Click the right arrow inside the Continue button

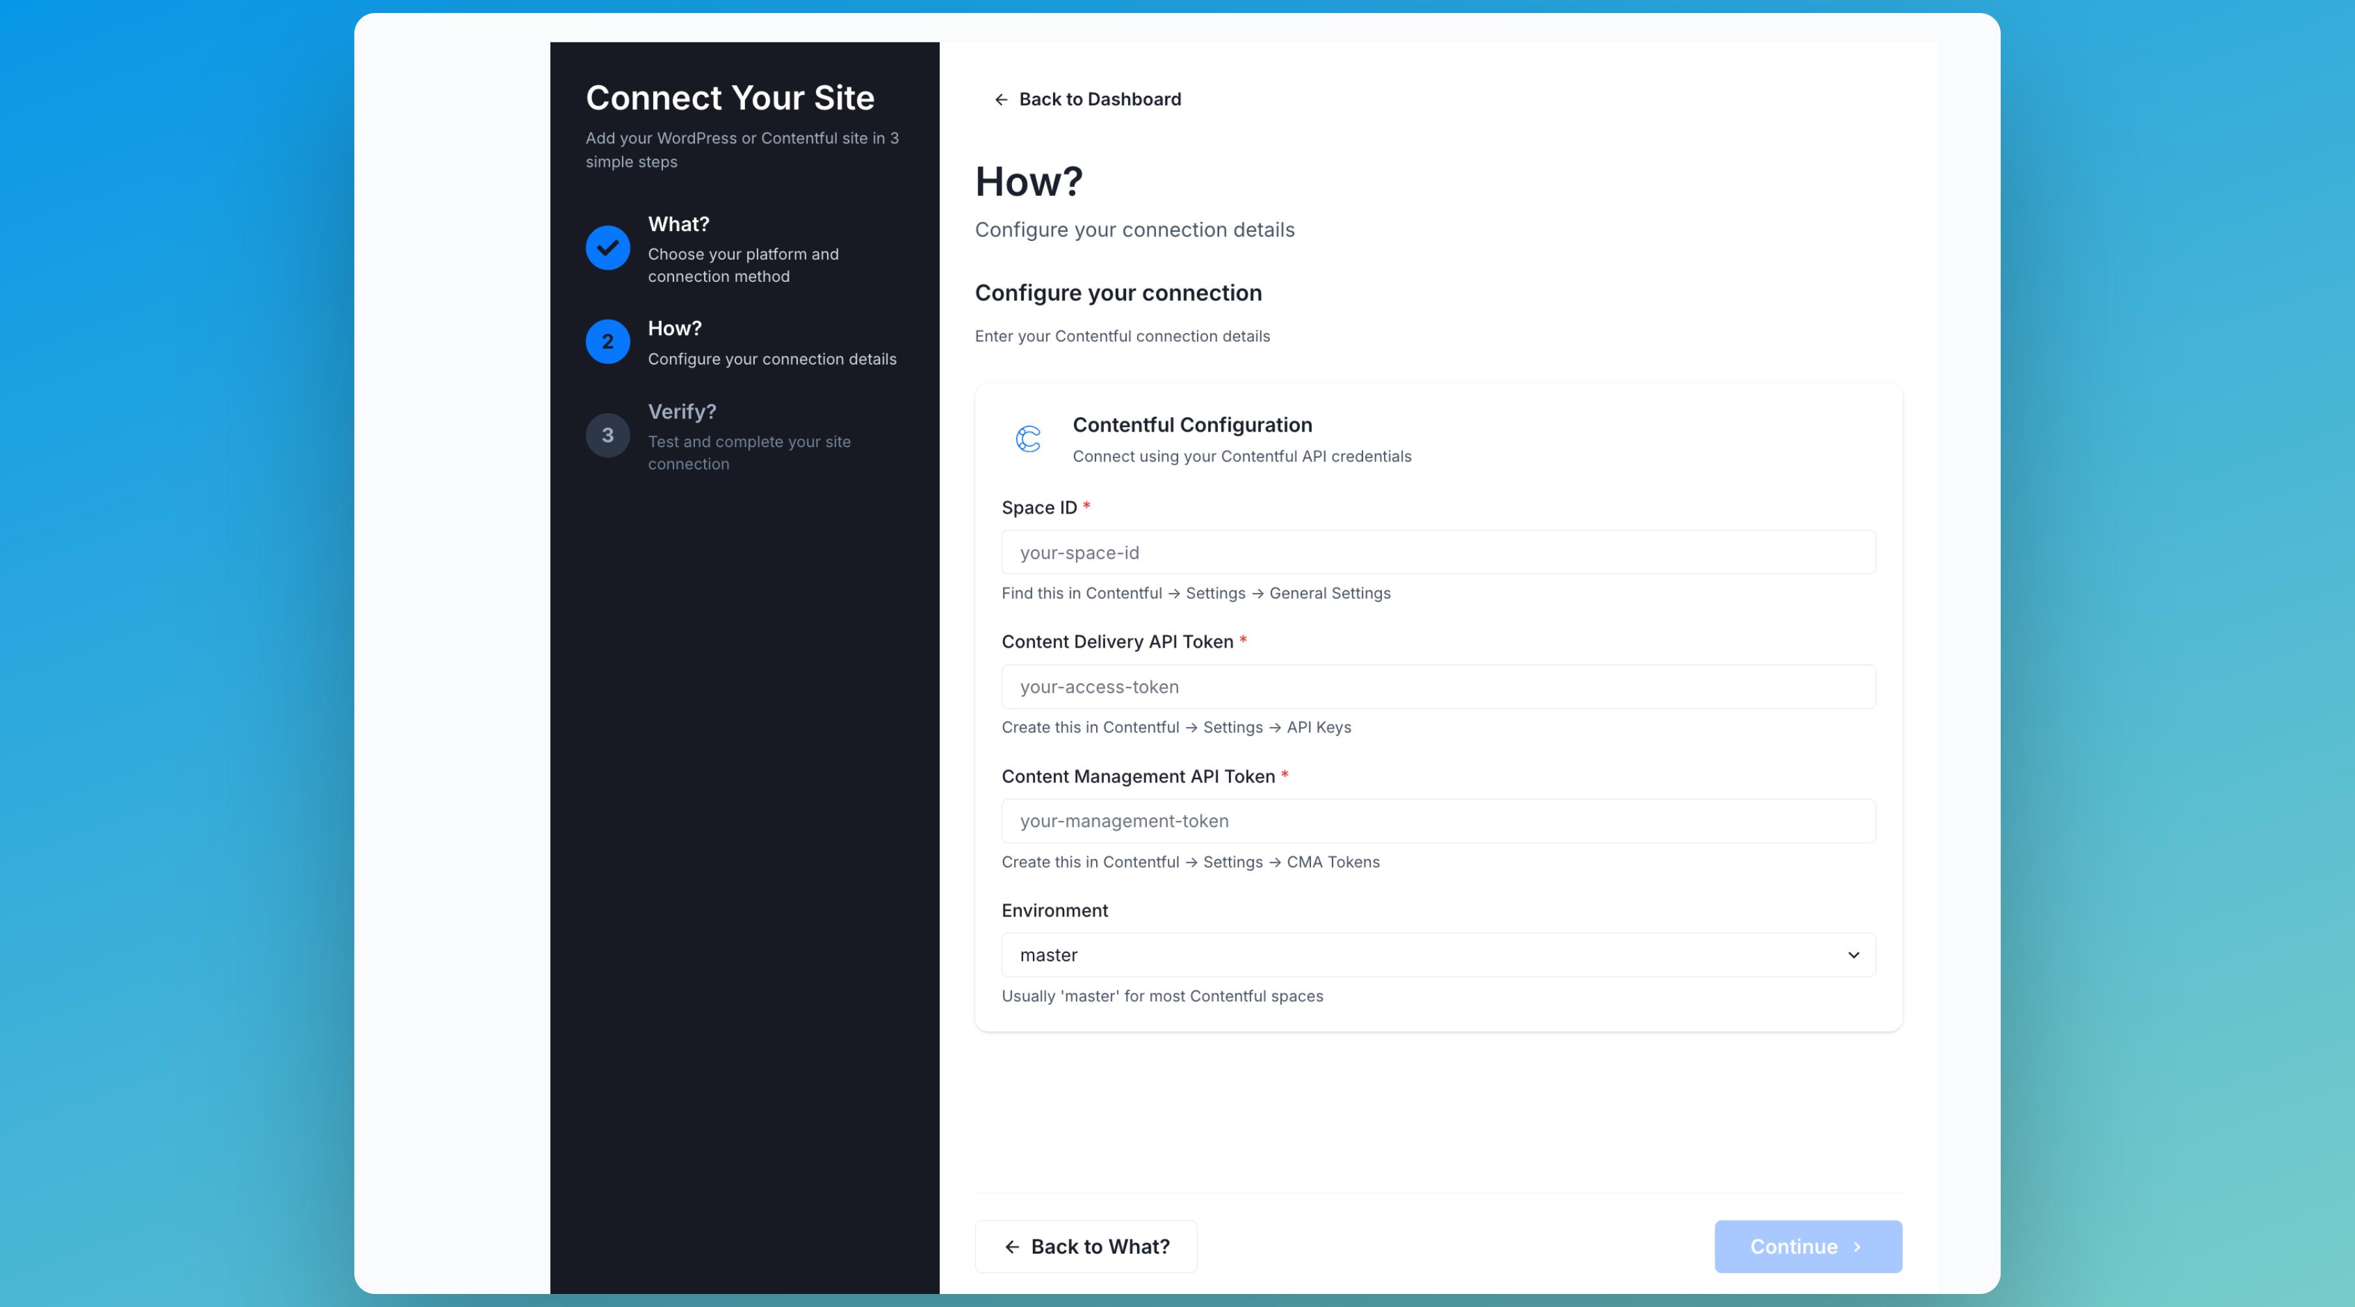(1857, 1246)
